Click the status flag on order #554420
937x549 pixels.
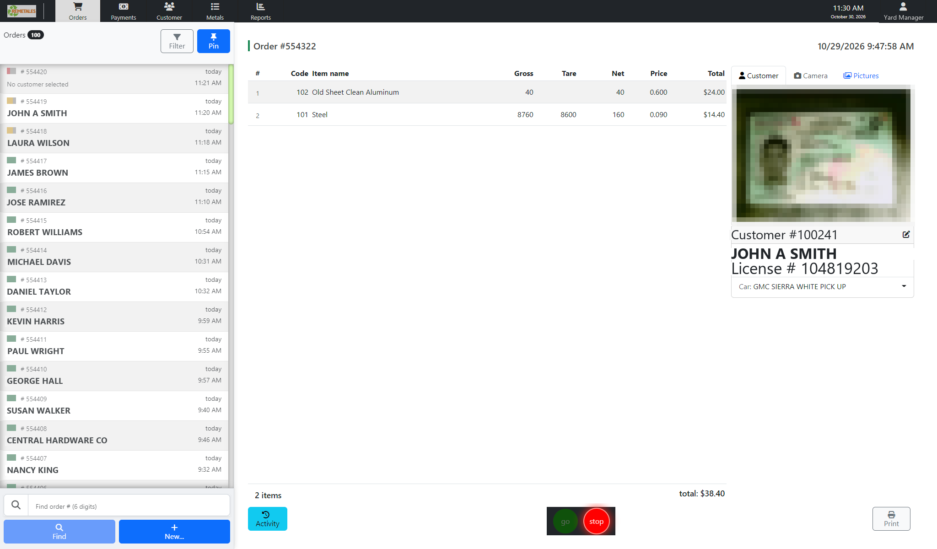click(11, 71)
